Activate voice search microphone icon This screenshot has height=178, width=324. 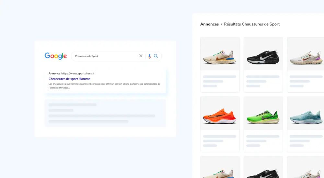150,56
